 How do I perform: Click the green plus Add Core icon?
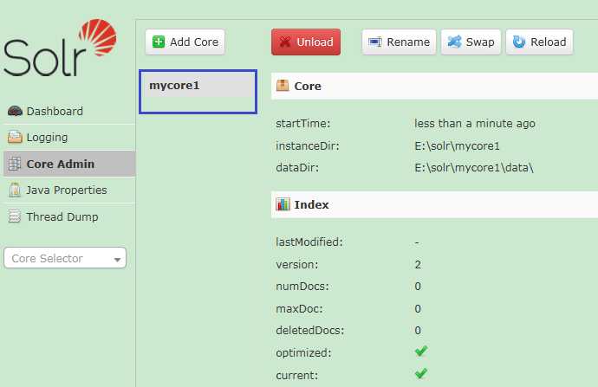pos(159,42)
